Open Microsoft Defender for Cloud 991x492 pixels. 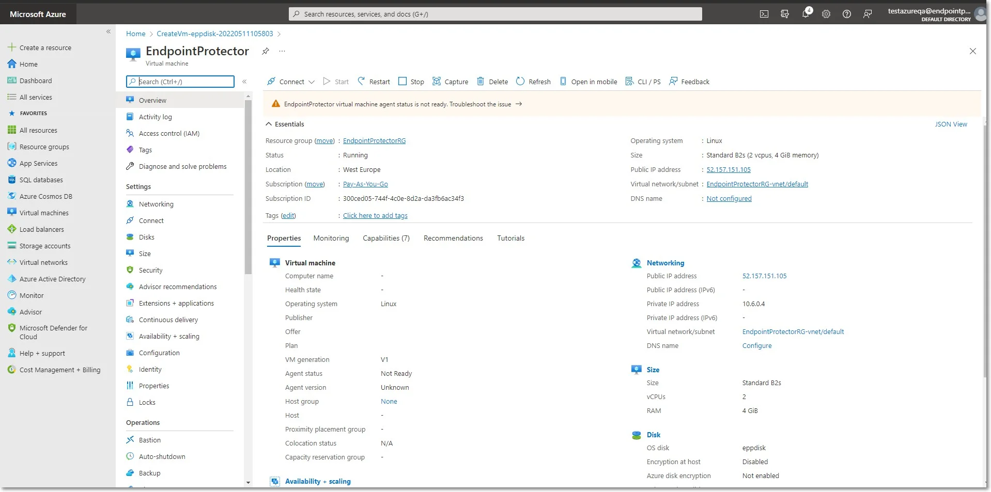[x=53, y=332]
